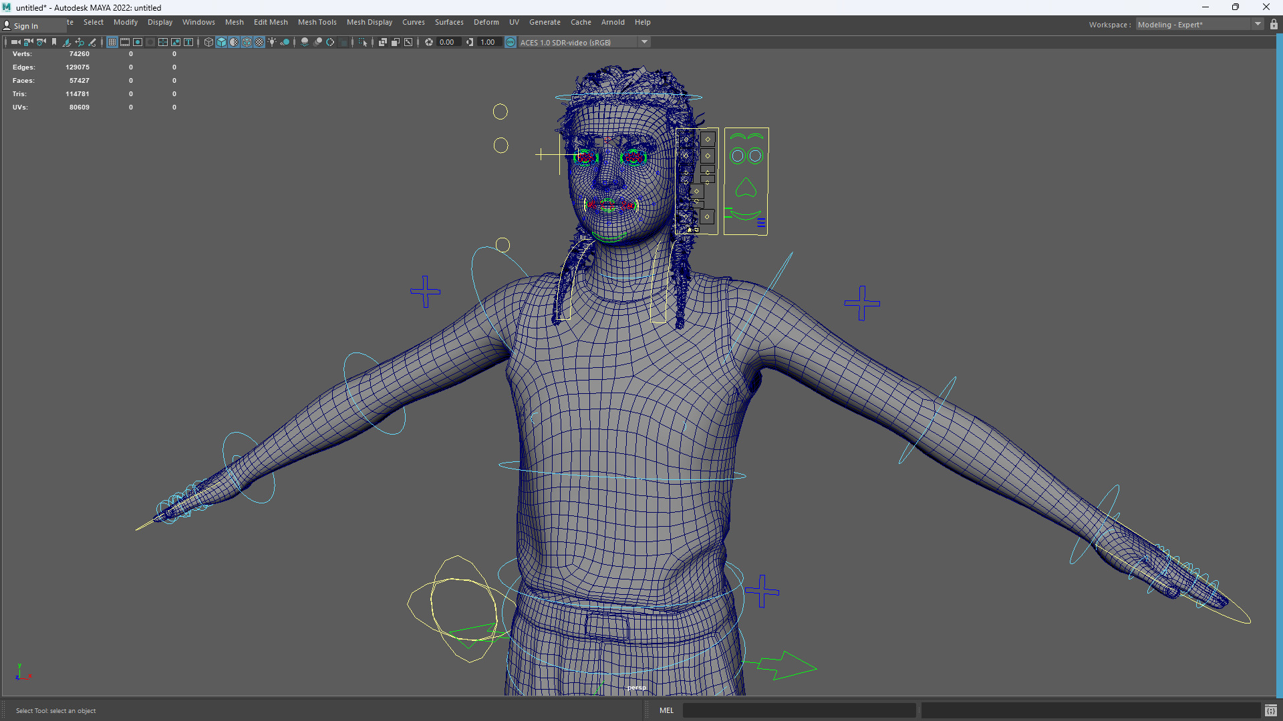Open the Mesh Tools menu
The image size is (1283, 721).
click(317, 22)
